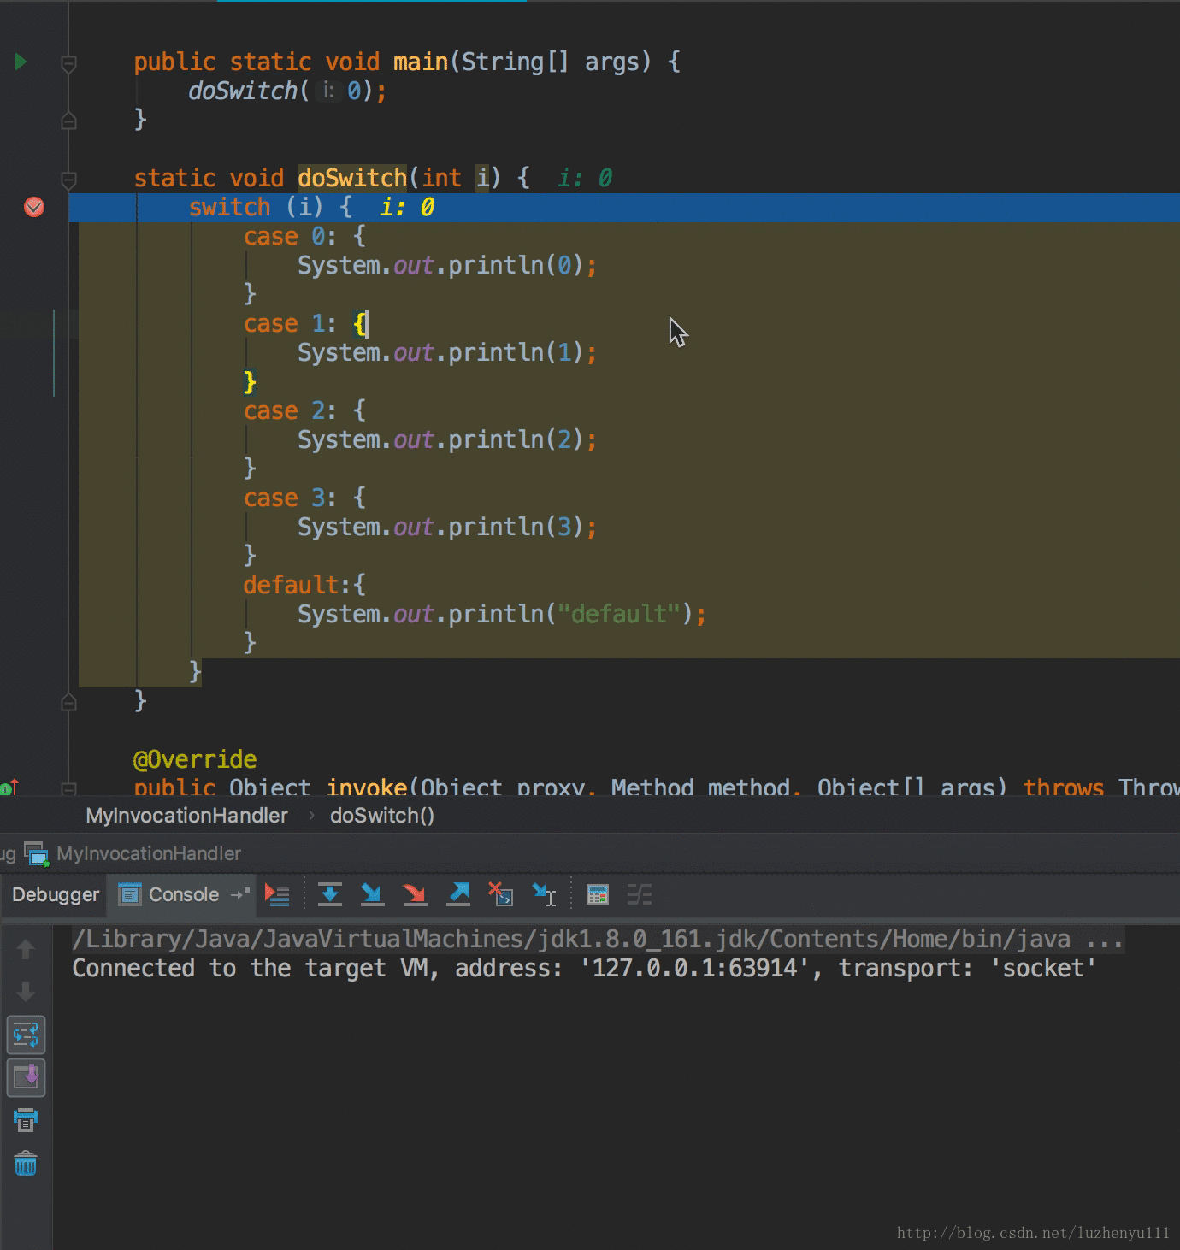Open the Evaluate Expression calculator
The width and height of the screenshot is (1180, 1250).
click(x=597, y=895)
